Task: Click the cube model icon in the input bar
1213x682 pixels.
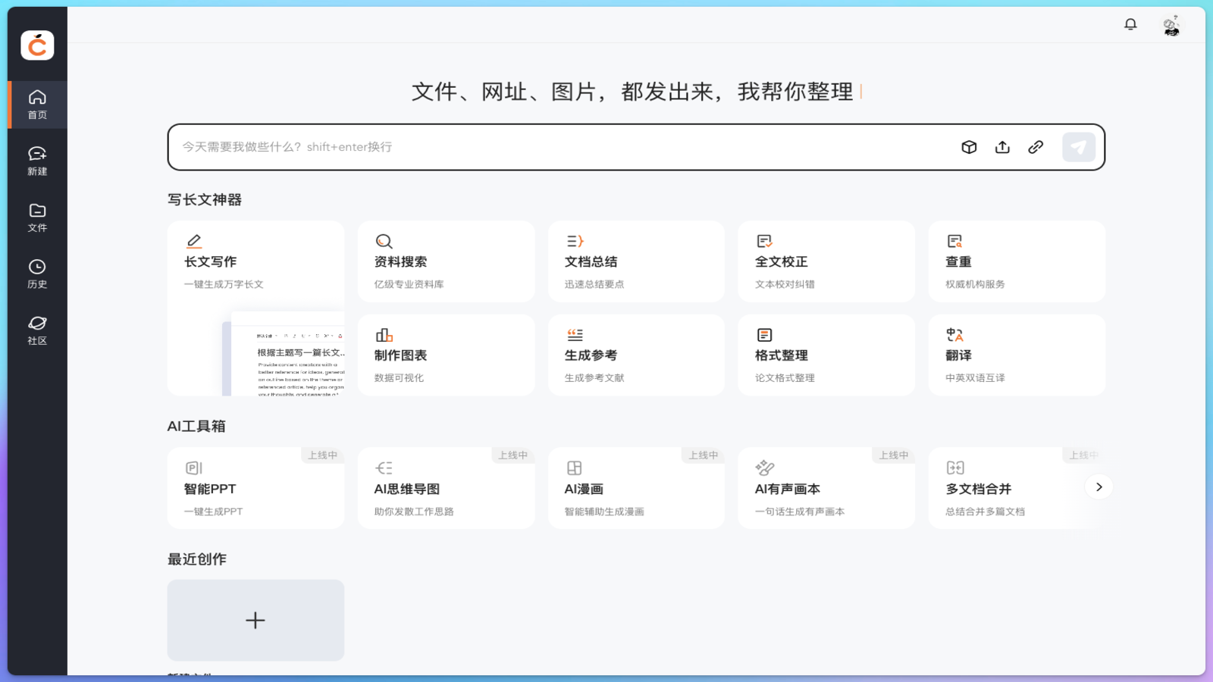Action: 969,146
